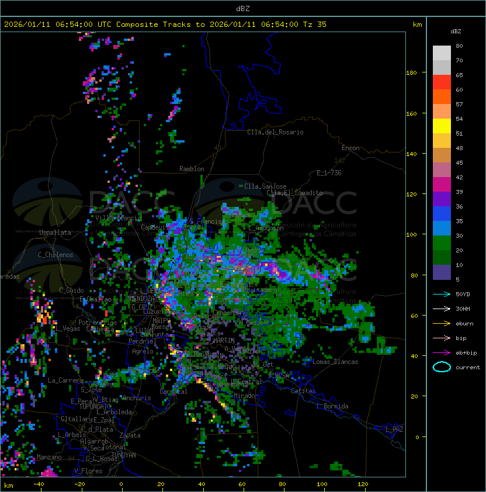Click the 'eb+bip' legend label
Screen dimensions: 486x492
(466, 353)
